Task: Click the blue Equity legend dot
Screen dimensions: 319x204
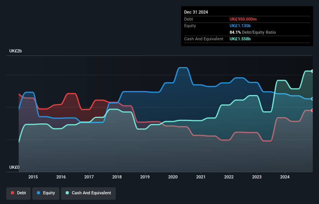Action: click(38, 193)
